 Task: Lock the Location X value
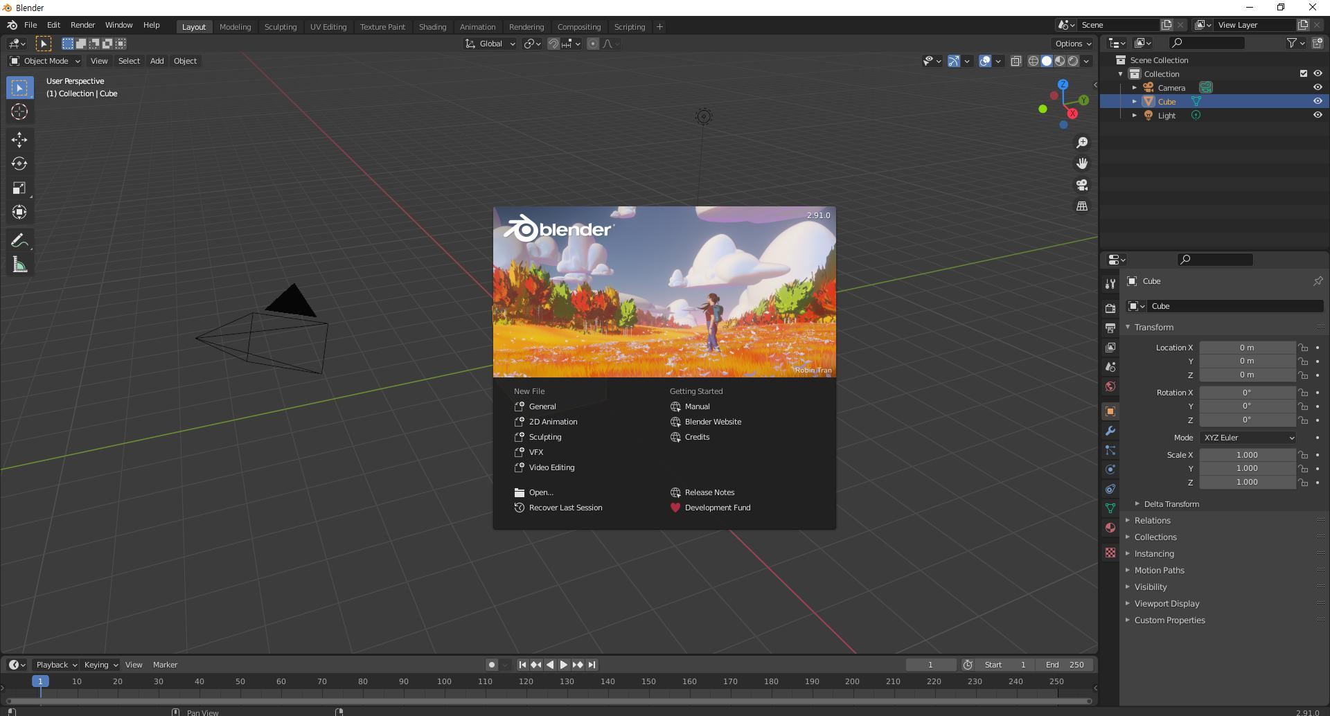[1303, 348]
